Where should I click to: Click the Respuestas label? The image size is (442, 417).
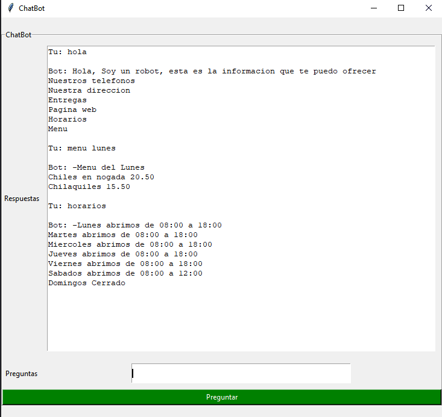[x=22, y=199]
